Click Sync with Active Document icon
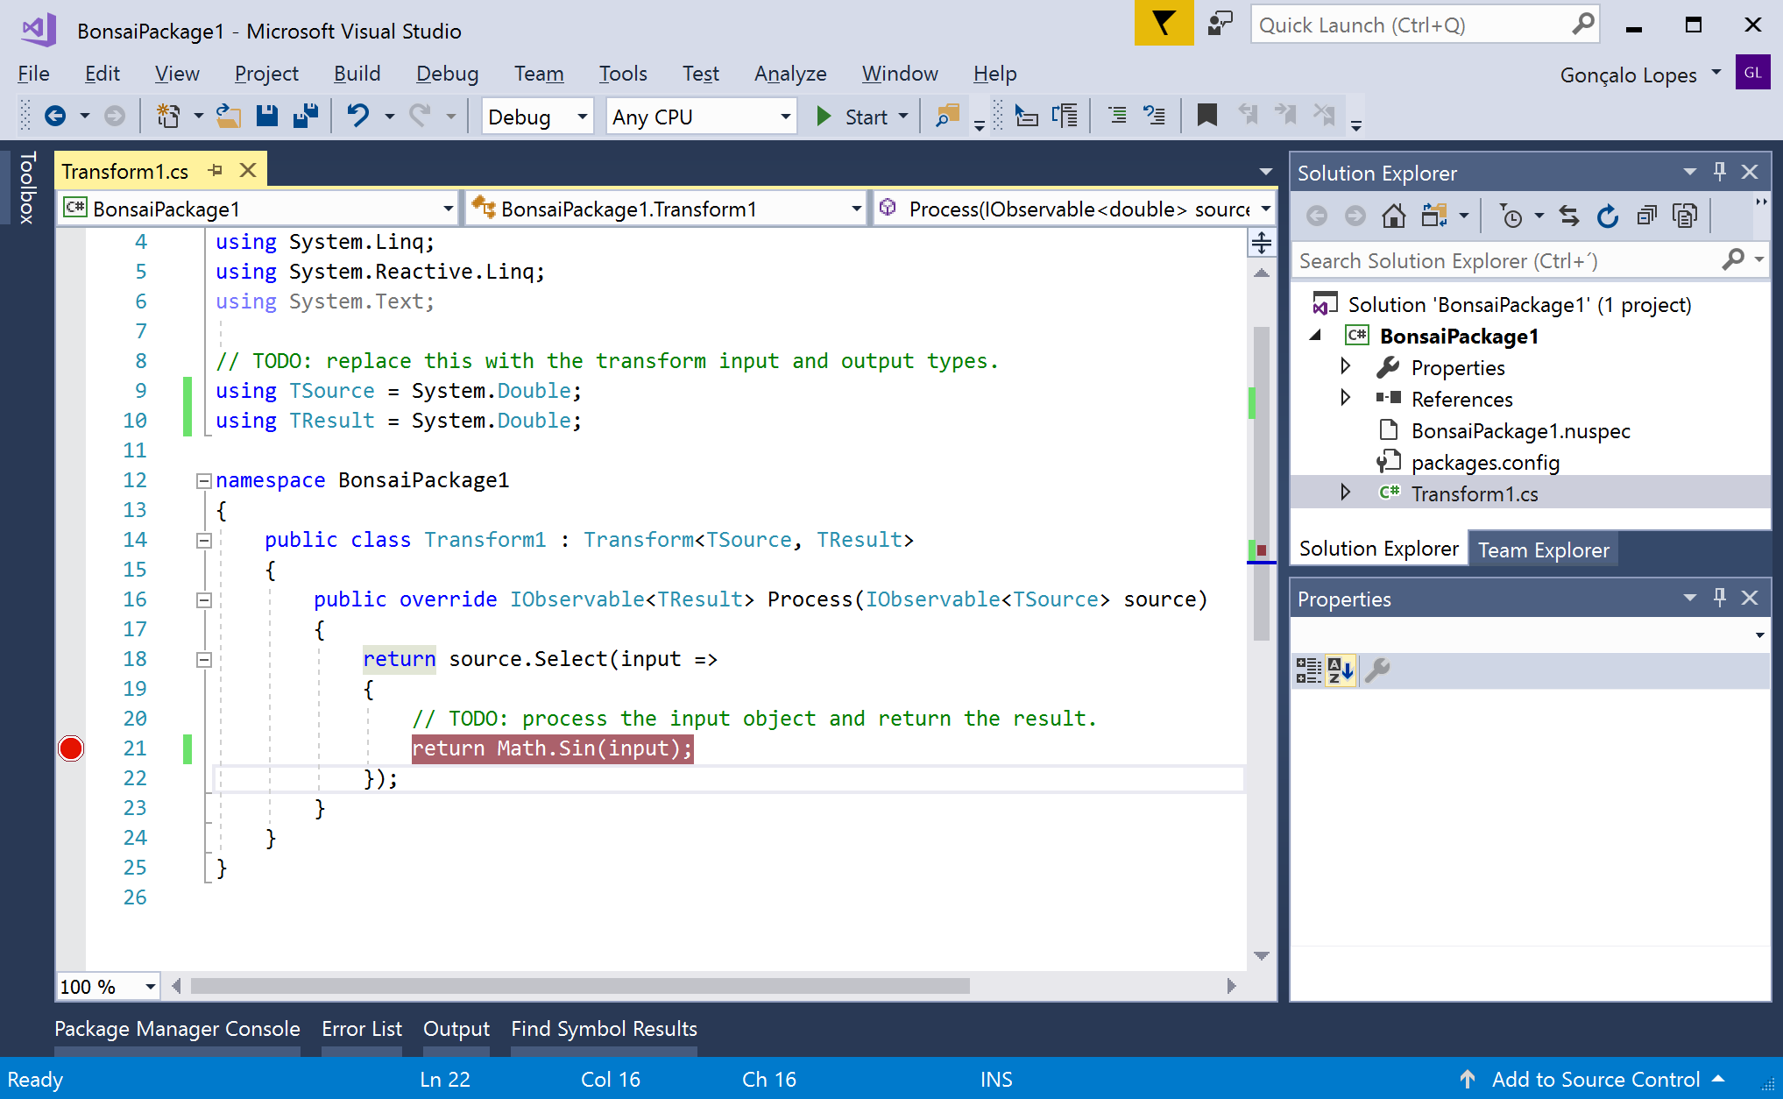 tap(1569, 216)
